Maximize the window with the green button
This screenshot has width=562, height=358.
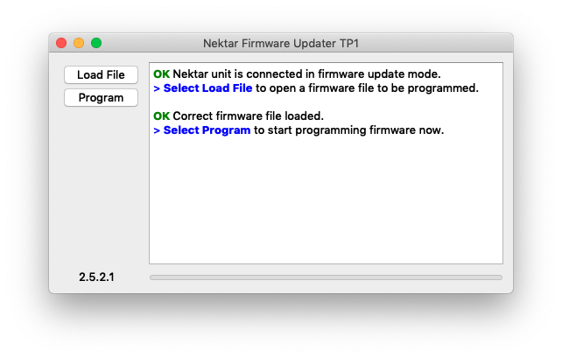pos(96,43)
